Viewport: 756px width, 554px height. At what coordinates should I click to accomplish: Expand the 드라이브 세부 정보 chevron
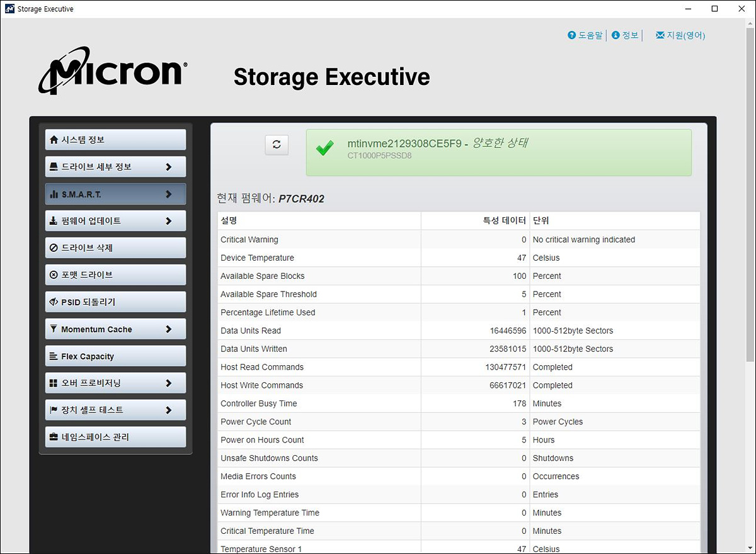point(168,167)
